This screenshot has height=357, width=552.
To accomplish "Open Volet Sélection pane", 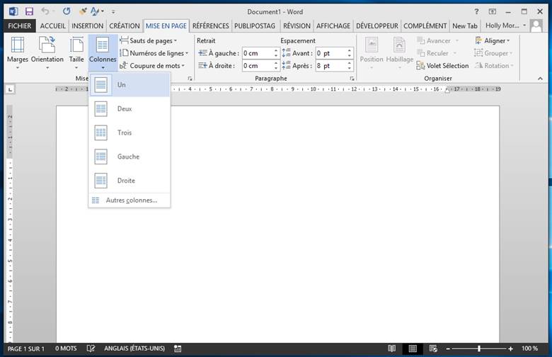I will tap(442, 66).
